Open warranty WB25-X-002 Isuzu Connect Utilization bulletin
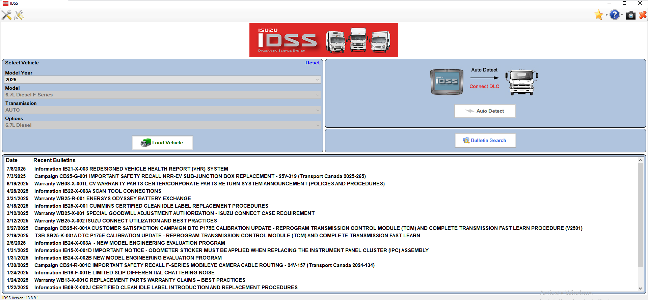 pyautogui.click(x=126, y=221)
